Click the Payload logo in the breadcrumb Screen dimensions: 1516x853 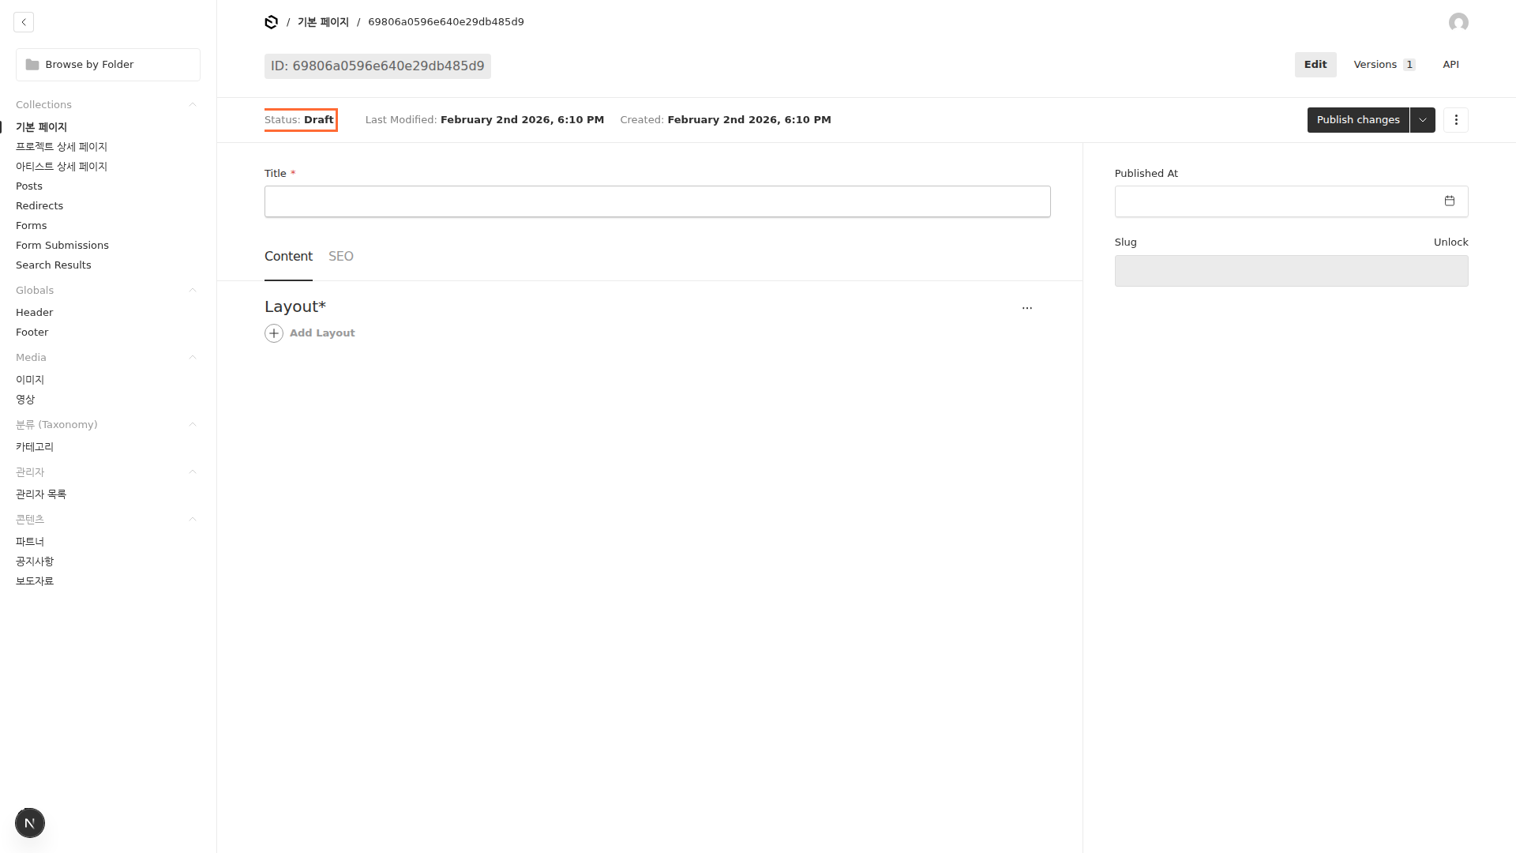271,22
